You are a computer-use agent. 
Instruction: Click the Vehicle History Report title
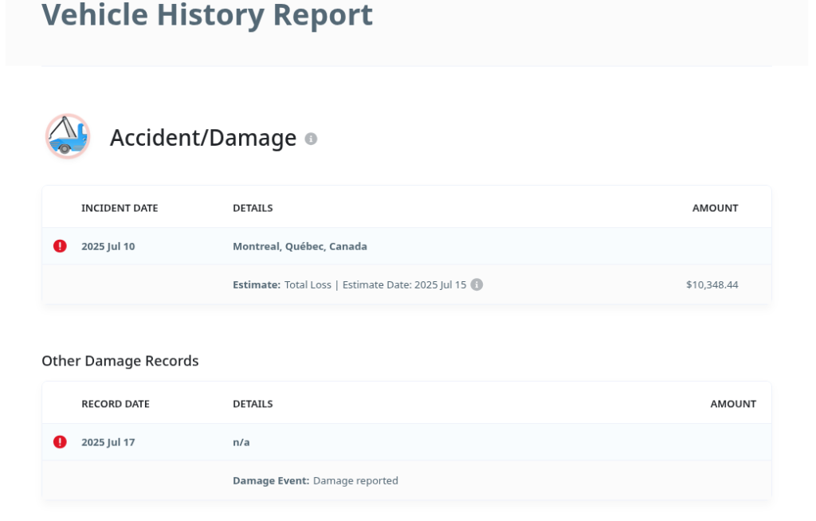[207, 15]
